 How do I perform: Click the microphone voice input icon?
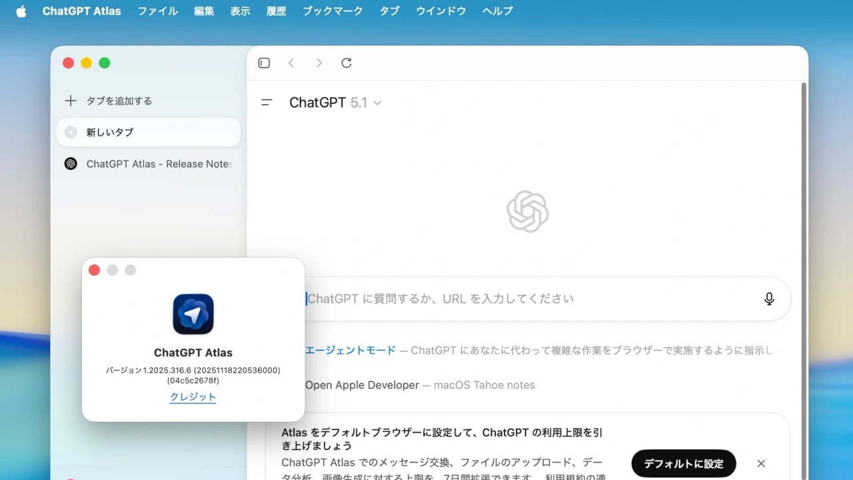(769, 299)
